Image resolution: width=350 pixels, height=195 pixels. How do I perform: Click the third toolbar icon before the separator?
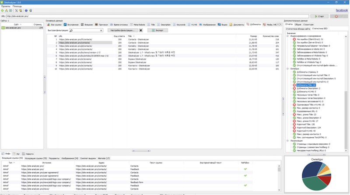10,10
